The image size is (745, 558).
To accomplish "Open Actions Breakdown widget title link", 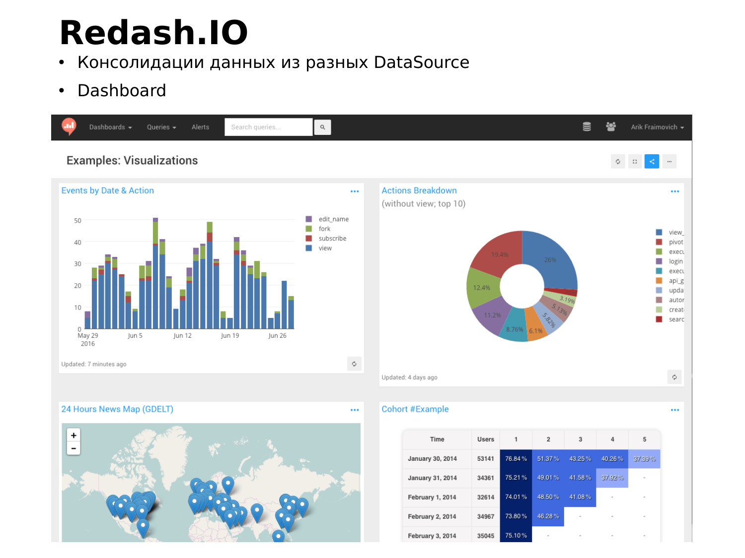I will coord(419,190).
